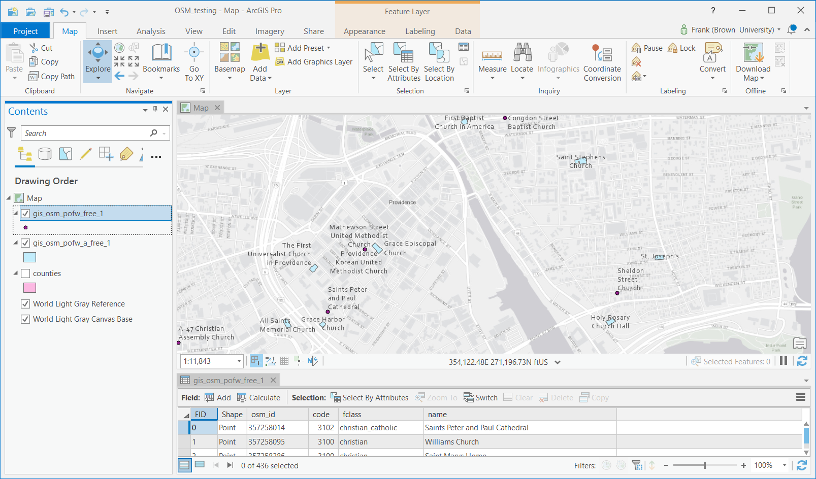Click the Switch selection button in the table
Viewport: 816px width, 479px height.
[x=480, y=397]
